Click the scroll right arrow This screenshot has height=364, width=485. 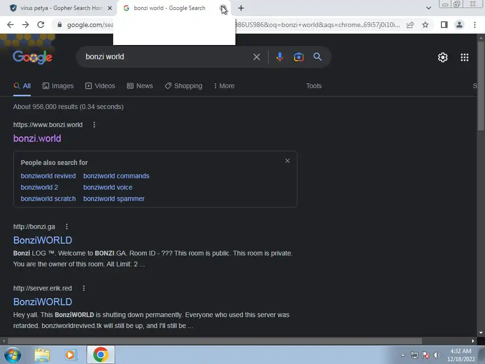point(473,341)
